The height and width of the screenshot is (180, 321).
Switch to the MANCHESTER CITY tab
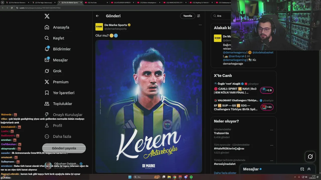pyautogui.click(x=175, y=2)
